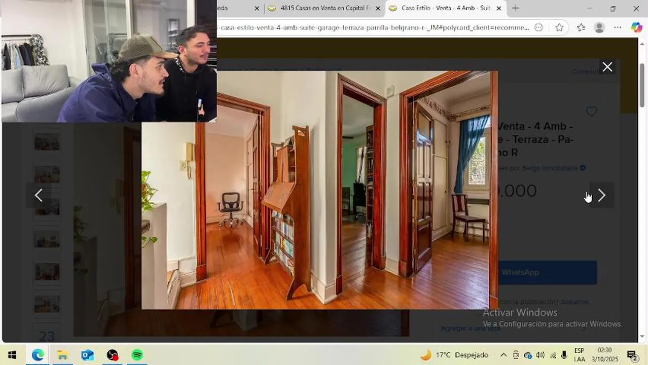
Task: Select the third listing photo thumbnail
Action: pyautogui.click(x=47, y=206)
